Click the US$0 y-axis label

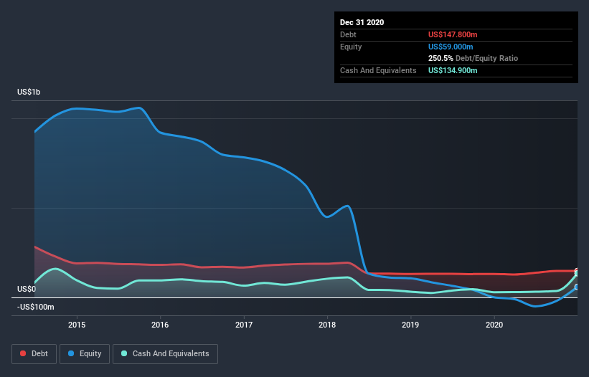click(x=27, y=289)
